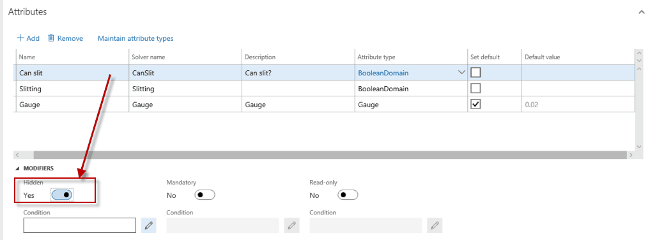650x240 pixels.
Task: Edit Hidden condition with pencil icon
Action: (x=149, y=225)
